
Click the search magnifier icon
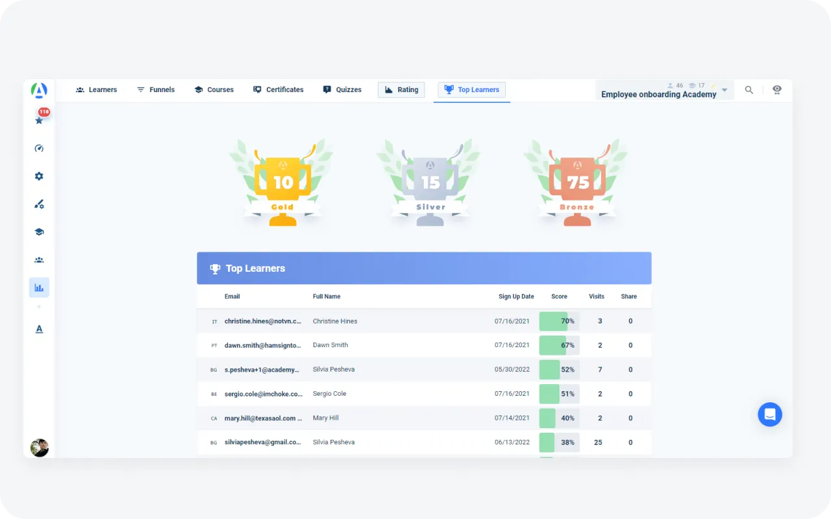(749, 90)
